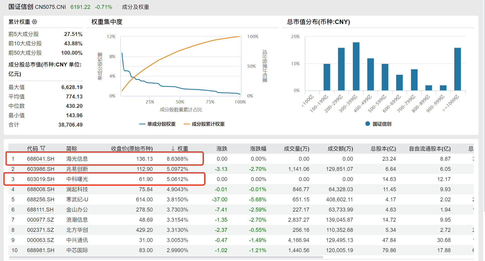Select the 寒武纪-U name cell
This screenshot has width=485, height=261.
(77, 200)
